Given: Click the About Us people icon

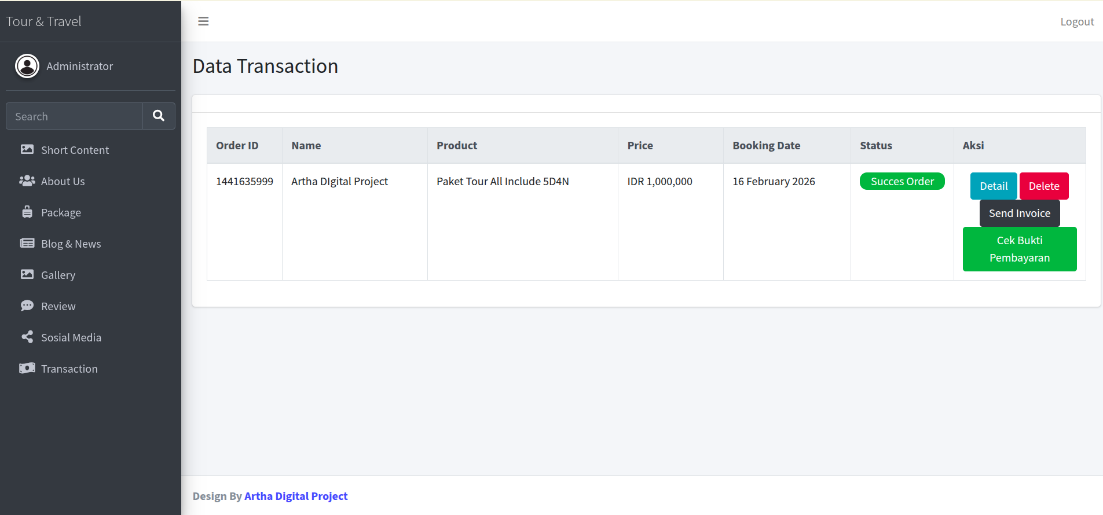Looking at the screenshot, I should pyautogui.click(x=27, y=181).
